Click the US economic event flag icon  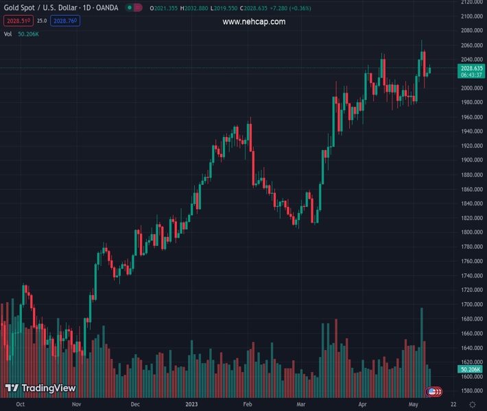(x=433, y=392)
